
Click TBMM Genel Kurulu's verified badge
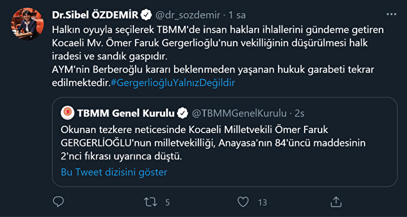coord(183,113)
